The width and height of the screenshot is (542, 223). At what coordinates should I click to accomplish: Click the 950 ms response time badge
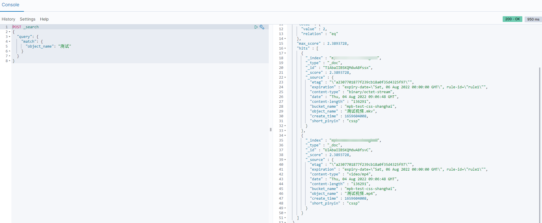point(533,19)
